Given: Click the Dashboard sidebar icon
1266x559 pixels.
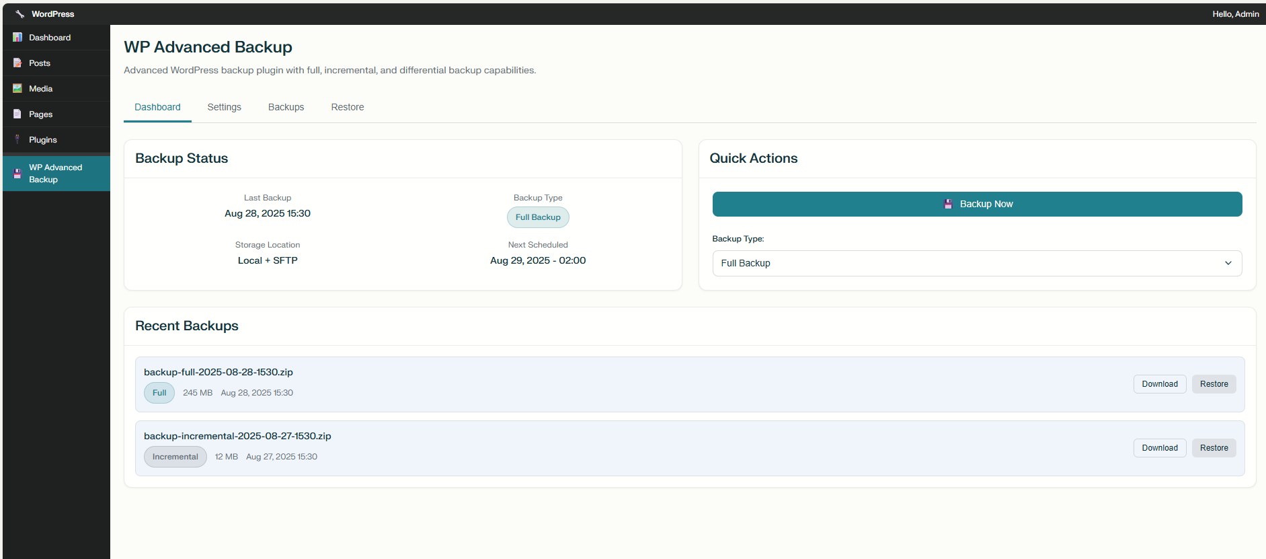Looking at the screenshot, I should 17,38.
